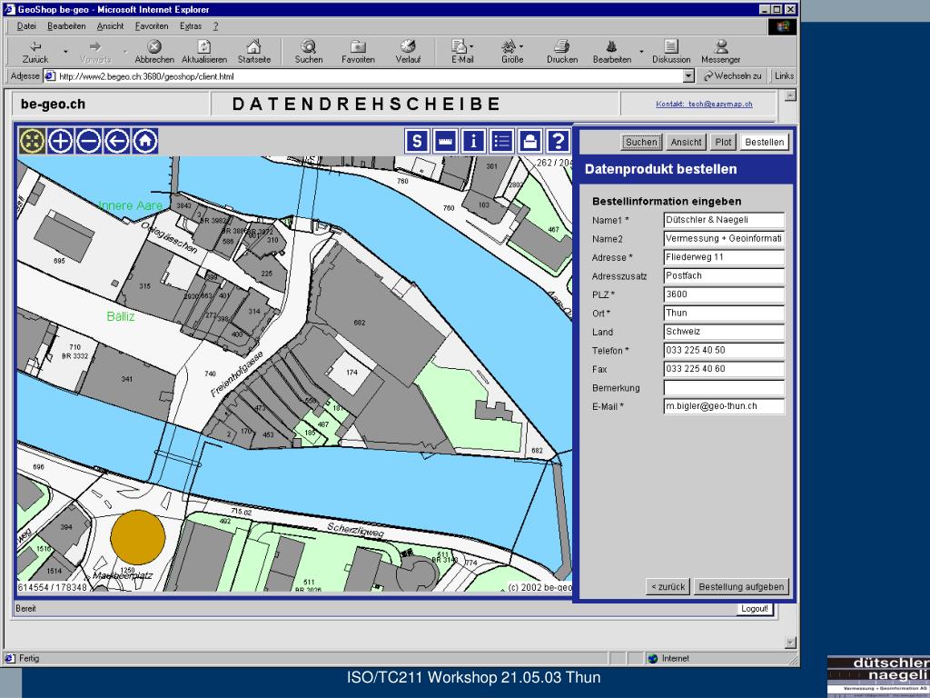Open the Ansicht menu
This screenshot has width=930, height=698.
[x=110, y=26]
